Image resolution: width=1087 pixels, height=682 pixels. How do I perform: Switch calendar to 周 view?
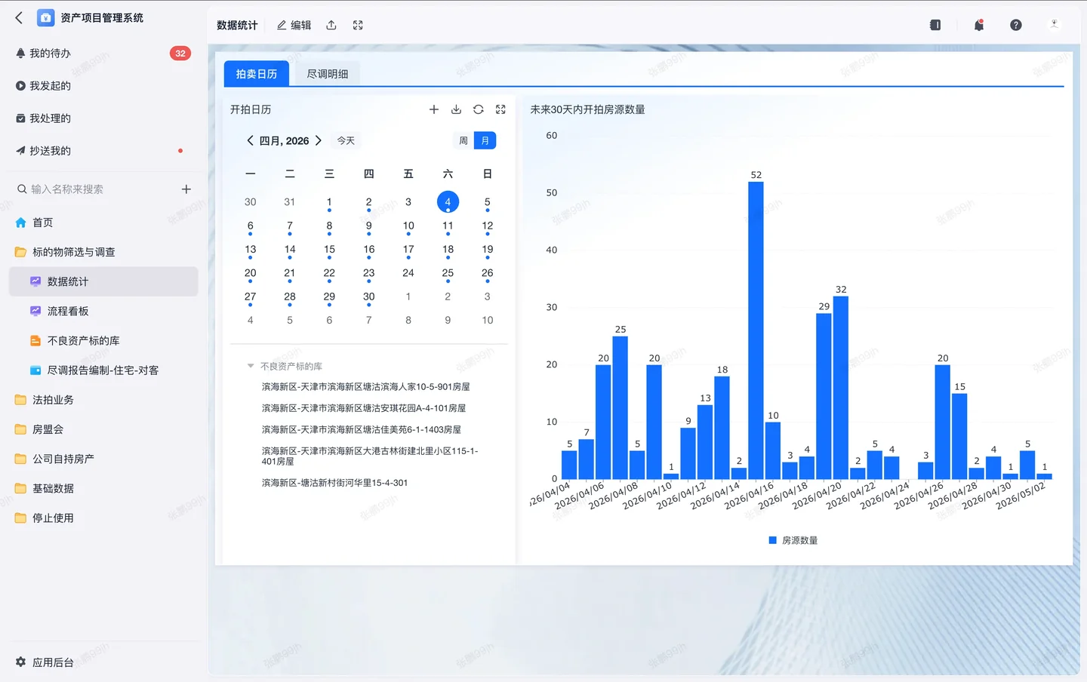tap(463, 140)
